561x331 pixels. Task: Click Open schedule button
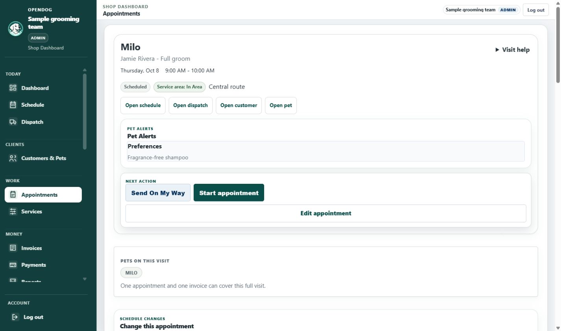pos(143,105)
